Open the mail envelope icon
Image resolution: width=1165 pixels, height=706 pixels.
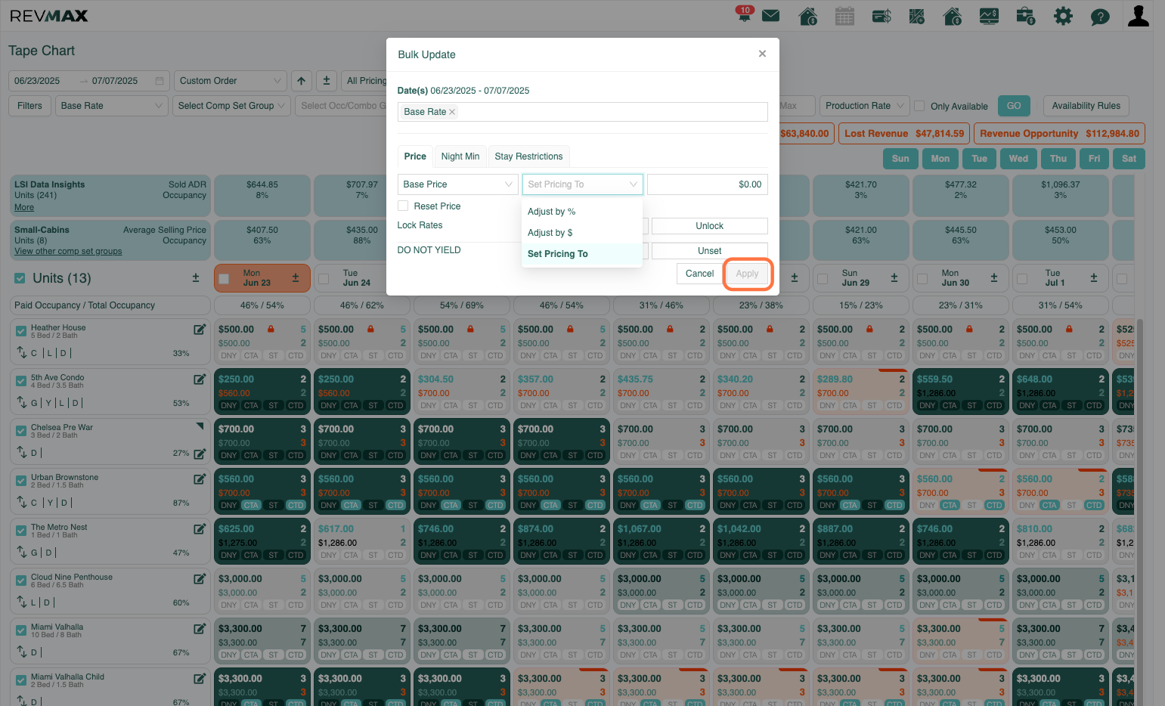770,16
